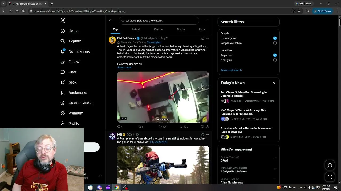Open Bookmarks from the sidebar
Screen dimensions: 341x191
74,93
